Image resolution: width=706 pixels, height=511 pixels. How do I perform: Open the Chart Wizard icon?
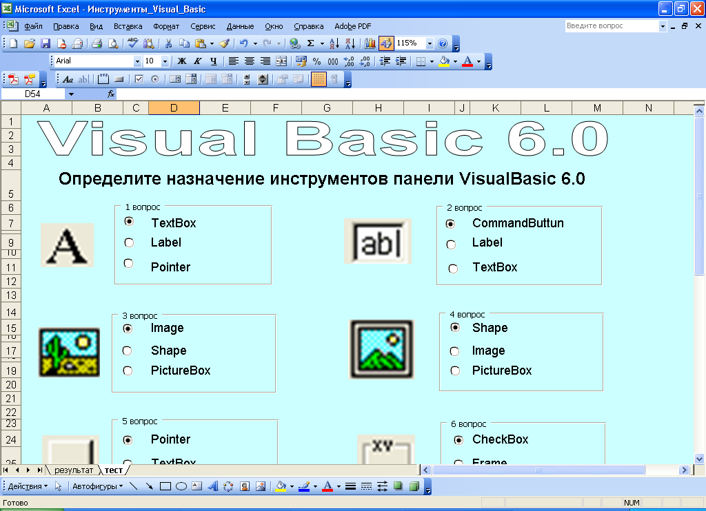370,43
